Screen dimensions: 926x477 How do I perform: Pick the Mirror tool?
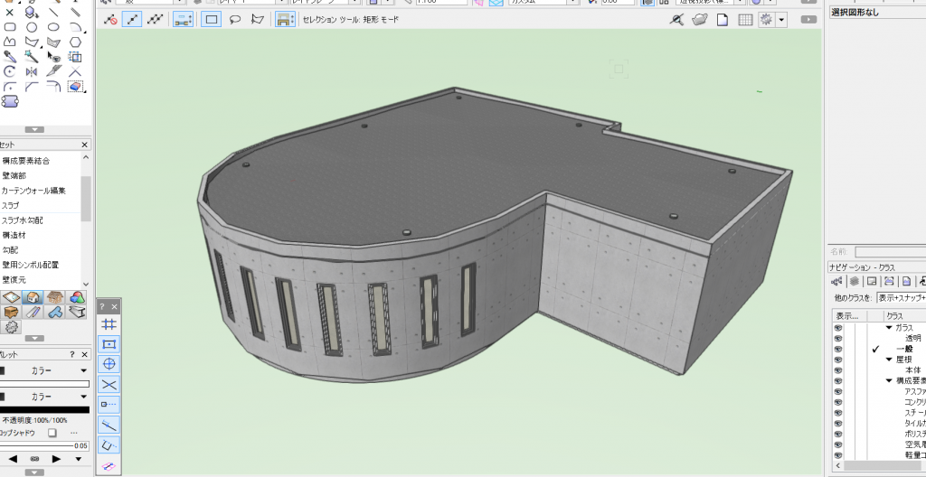click(x=32, y=71)
